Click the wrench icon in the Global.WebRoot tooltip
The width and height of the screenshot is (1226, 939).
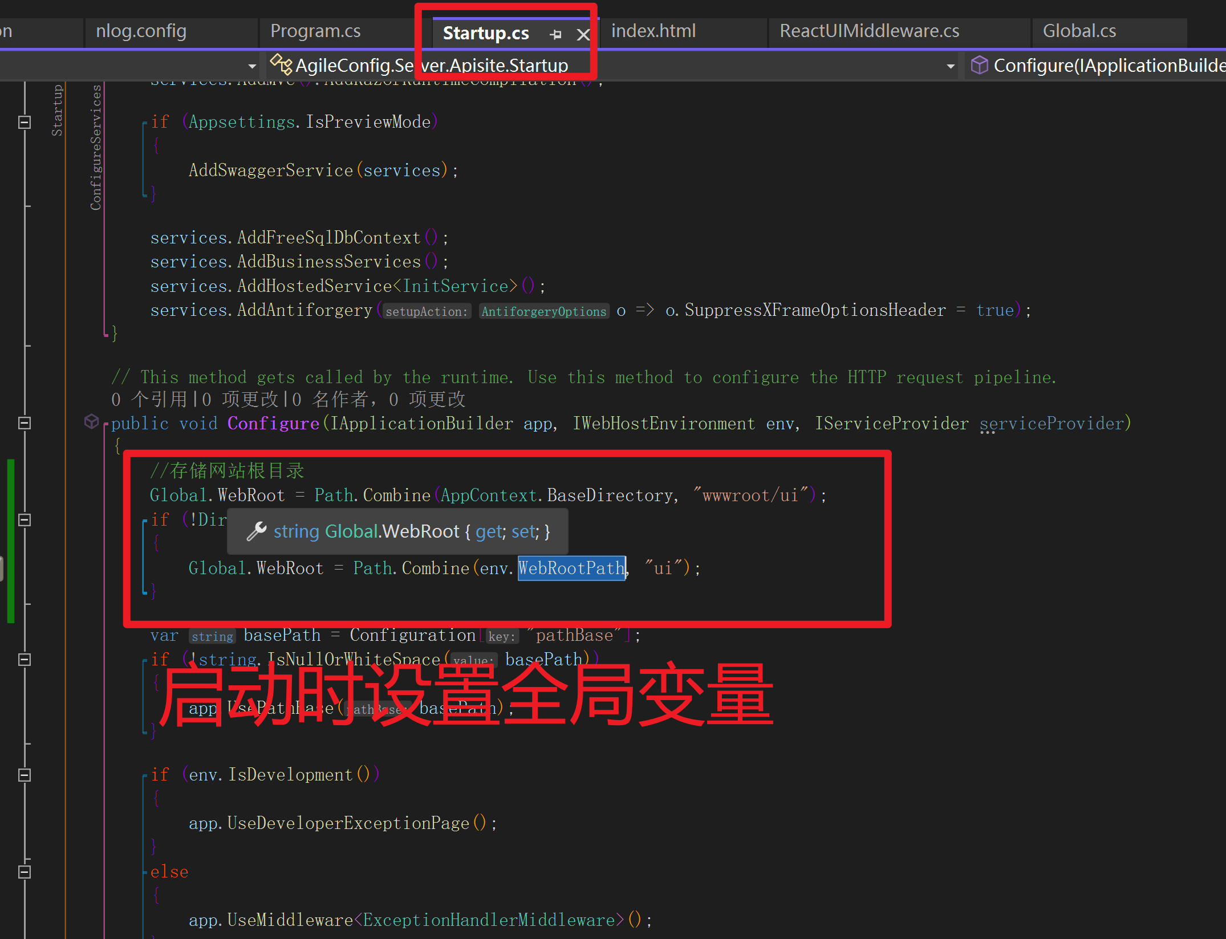tap(257, 531)
